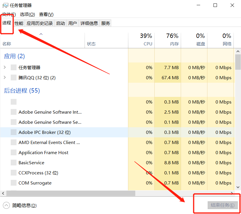Click the 腾讯QQ process icon

coord(14,78)
